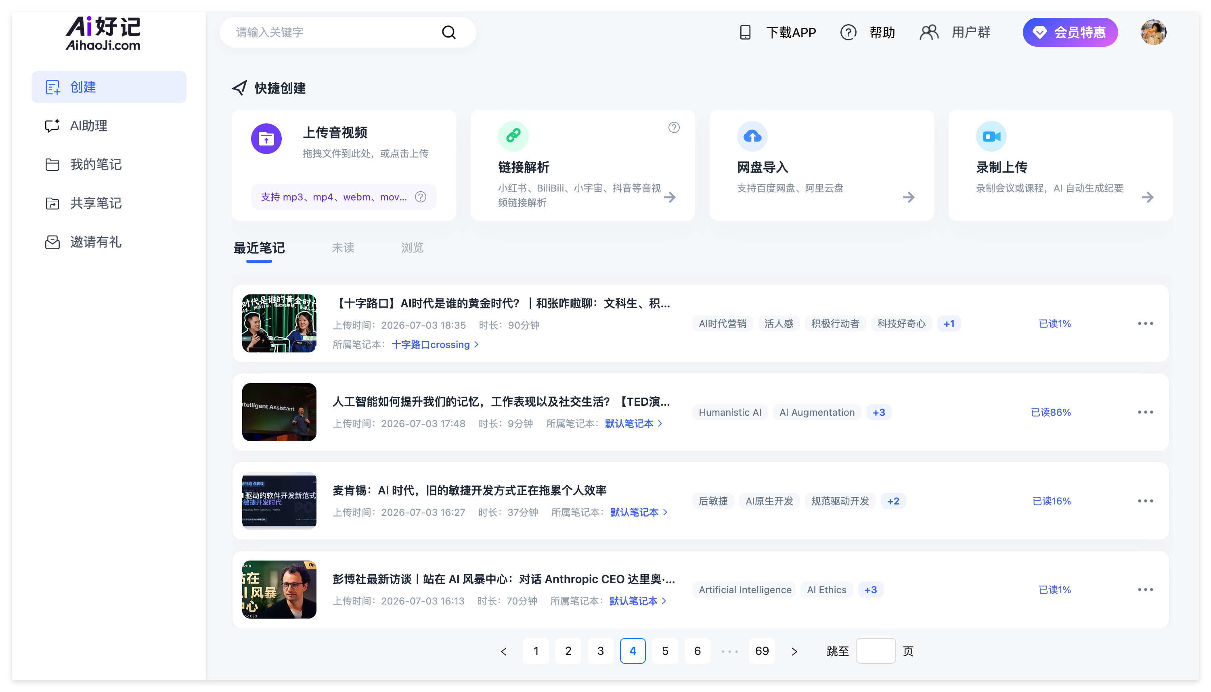The height and width of the screenshot is (692, 1211).
Task: Click the arrow in the 网盘导入 card
Action: tap(909, 197)
